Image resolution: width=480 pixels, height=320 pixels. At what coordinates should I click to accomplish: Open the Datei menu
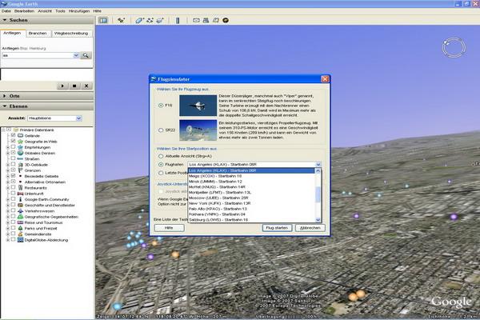pyautogui.click(x=6, y=11)
